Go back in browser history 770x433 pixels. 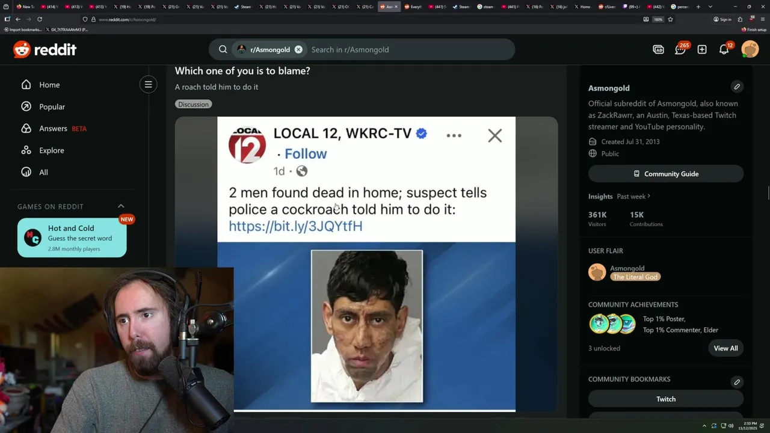click(17, 19)
